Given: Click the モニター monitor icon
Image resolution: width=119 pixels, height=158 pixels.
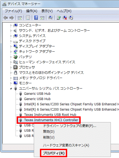Looking at the screenshot, I should click(x=16, y=83).
